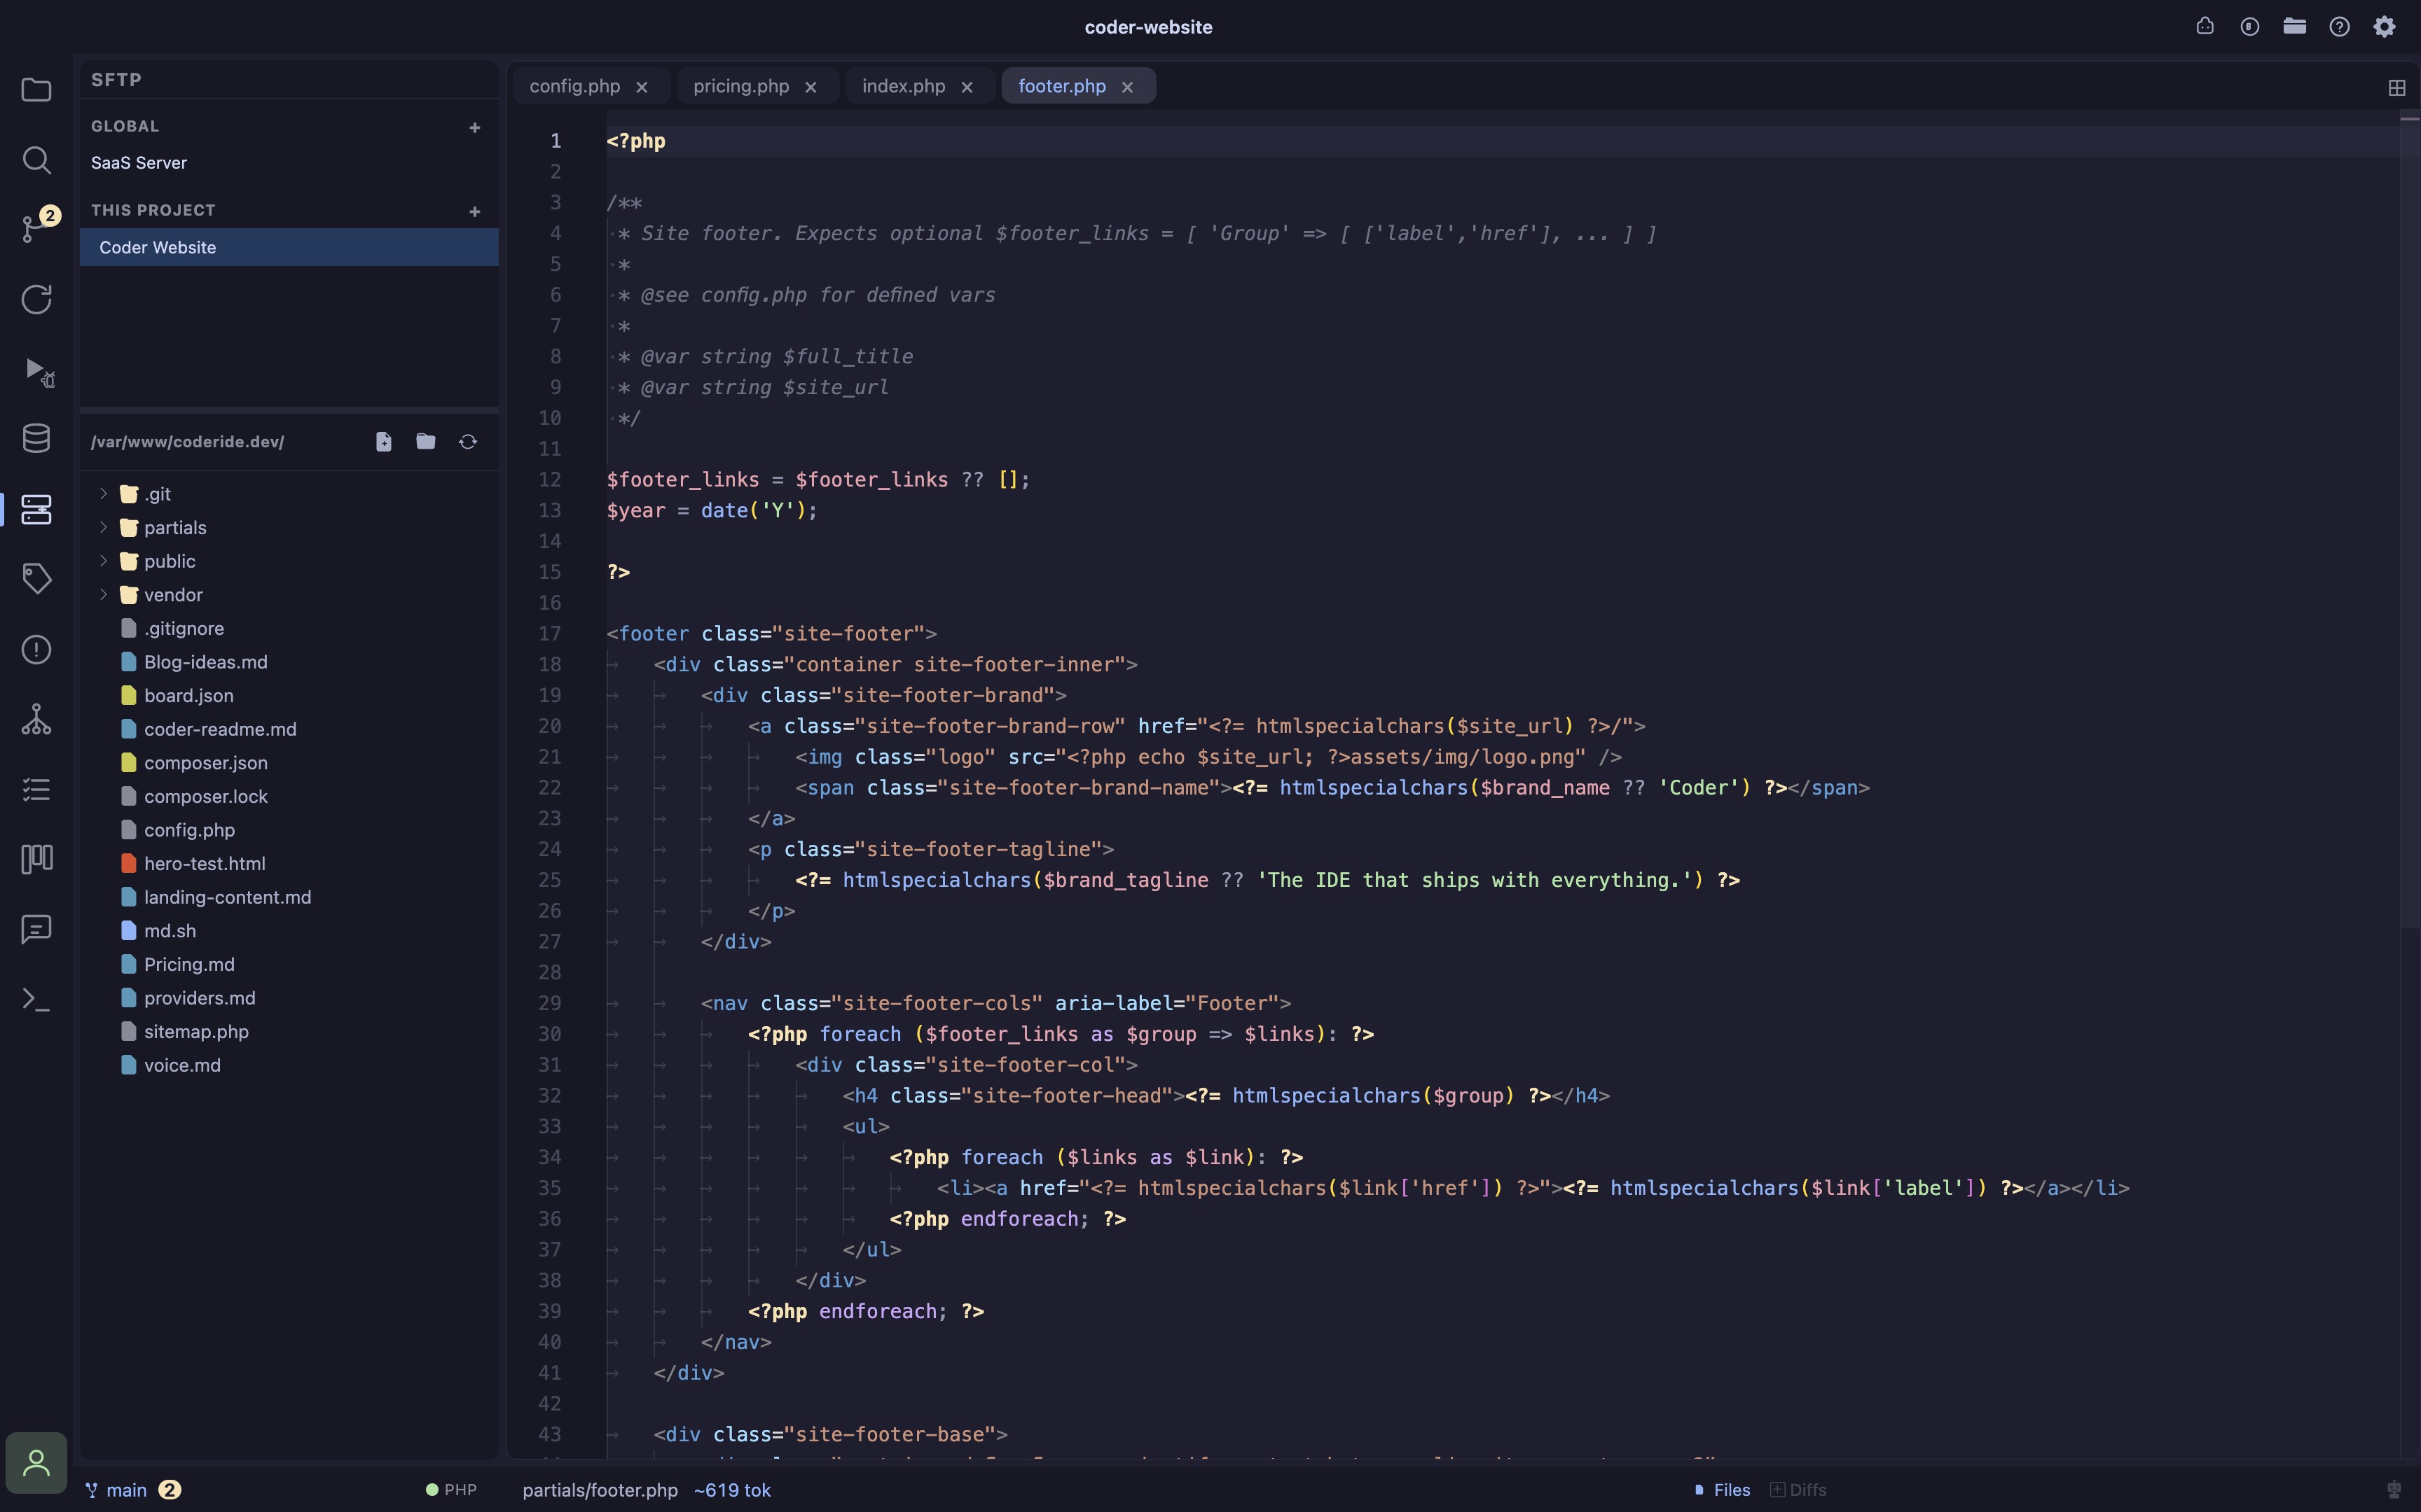Expand the public folder
Screen dimensions: 2421x1512
pyautogui.click(x=103, y=561)
